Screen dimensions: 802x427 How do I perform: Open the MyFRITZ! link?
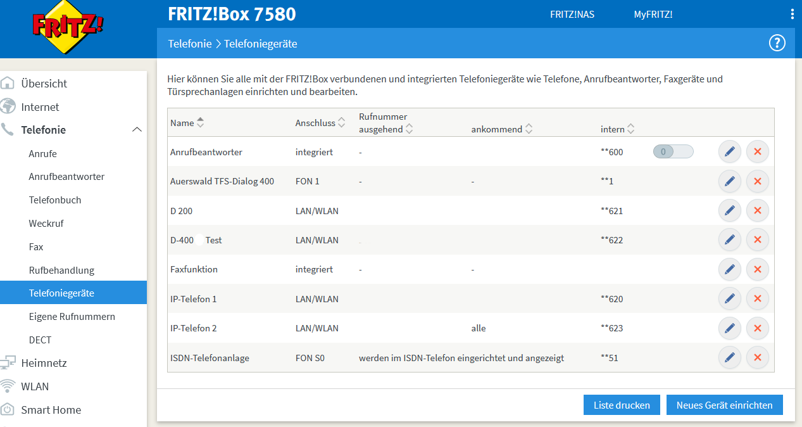point(653,15)
